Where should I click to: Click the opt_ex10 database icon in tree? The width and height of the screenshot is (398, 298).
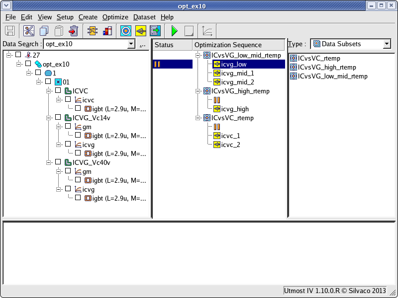coord(38,64)
